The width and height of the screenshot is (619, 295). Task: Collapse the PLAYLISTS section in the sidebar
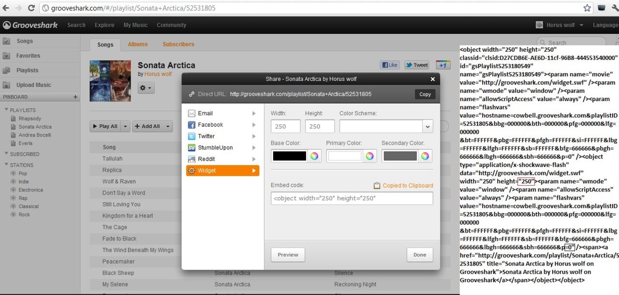click(6, 110)
